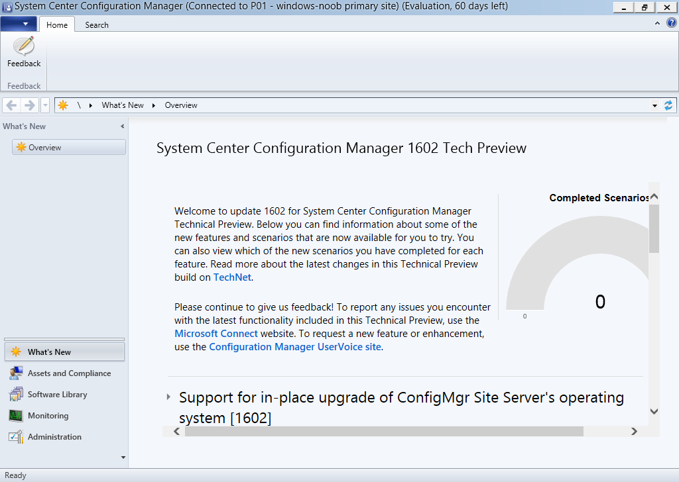
Task: Open the Software Library workspace
Action: click(64, 394)
